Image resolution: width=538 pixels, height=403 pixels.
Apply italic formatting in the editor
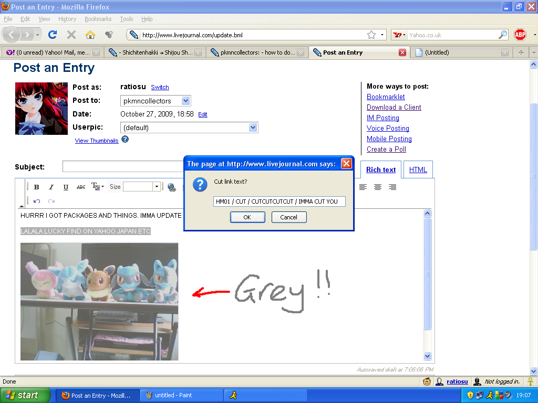click(51, 187)
